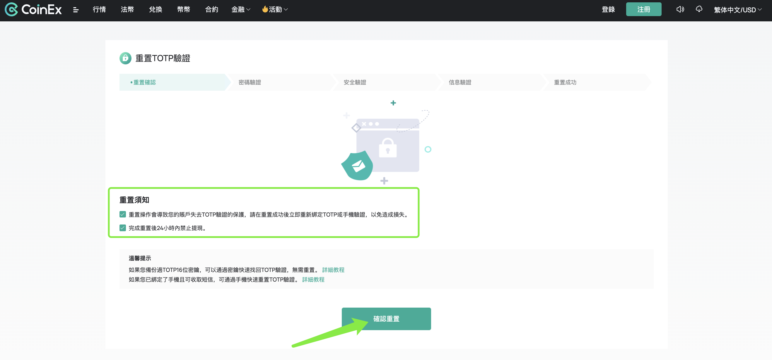Click the 確認重置 button
This screenshot has width=772, height=360.
pyautogui.click(x=386, y=319)
